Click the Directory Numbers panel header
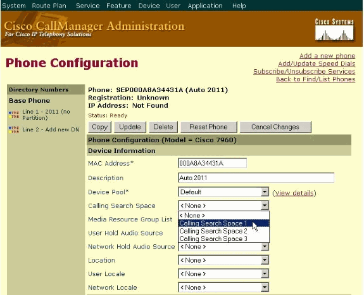 coord(46,89)
